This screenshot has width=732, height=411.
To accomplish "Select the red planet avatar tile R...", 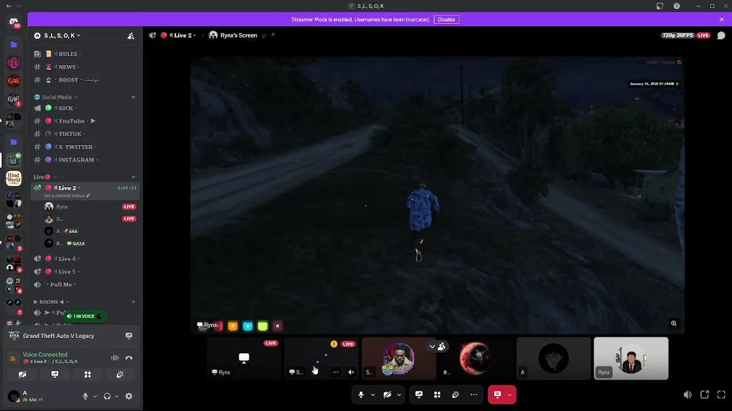I will 476,358.
